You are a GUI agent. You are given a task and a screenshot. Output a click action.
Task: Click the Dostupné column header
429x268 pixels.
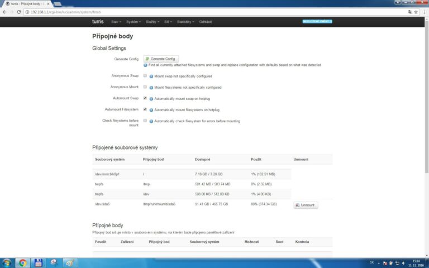(202, 160)
